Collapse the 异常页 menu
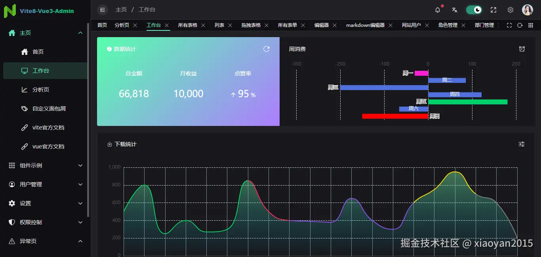541x257 pixels. (45, 241)
